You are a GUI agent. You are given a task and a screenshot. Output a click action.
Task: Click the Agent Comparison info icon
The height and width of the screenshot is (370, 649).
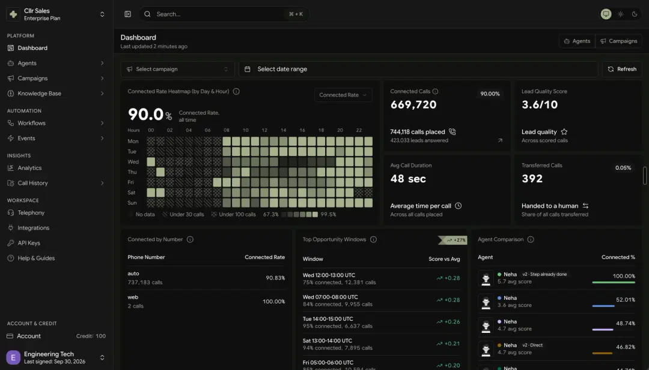[x=531, y=239]
